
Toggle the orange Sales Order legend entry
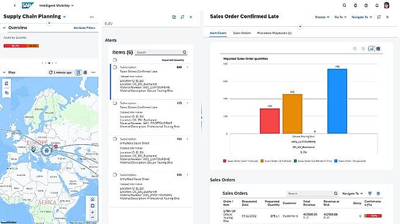pyautogui.click(x=276, y=161)
